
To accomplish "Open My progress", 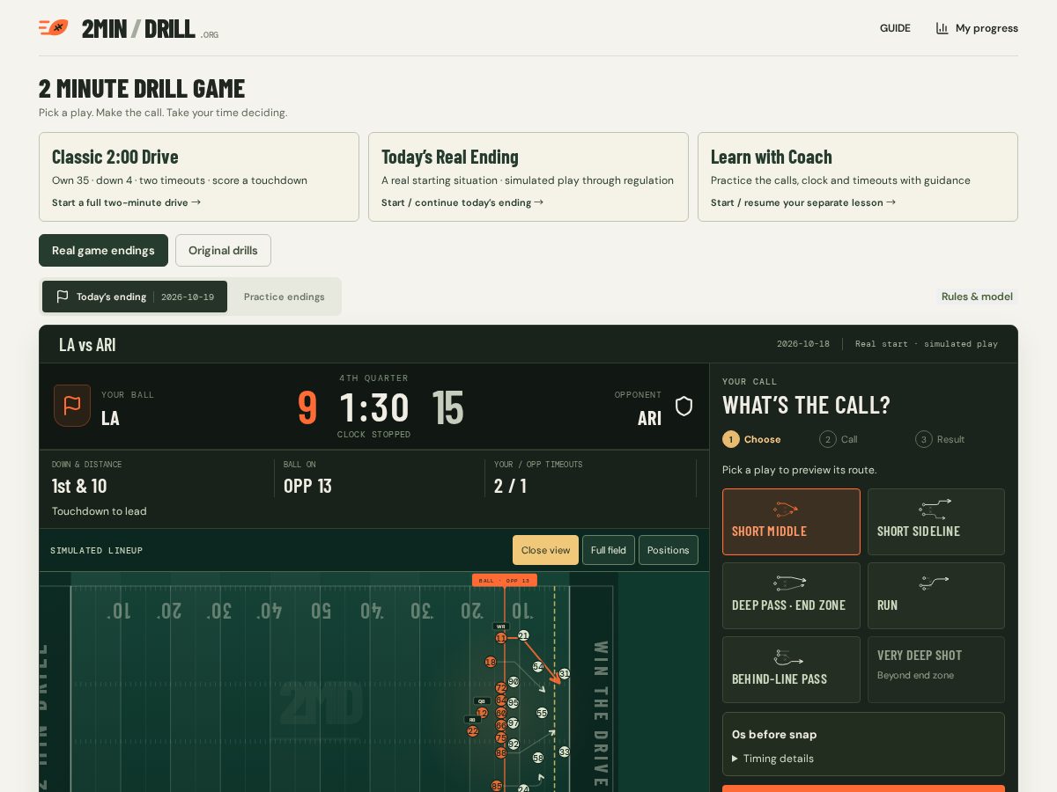I will tap(977, 28).
